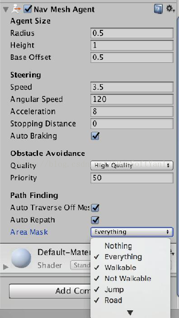The height and width of the screenshot is (318, 179).
Task: Open the component settings gear menu
Action: click(170, 9)
